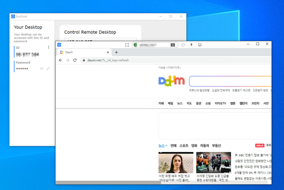284x190 pixels.
Task: Select the 뉴스 tab in news section
Action: pyautogui.click(x=161, y=146)
